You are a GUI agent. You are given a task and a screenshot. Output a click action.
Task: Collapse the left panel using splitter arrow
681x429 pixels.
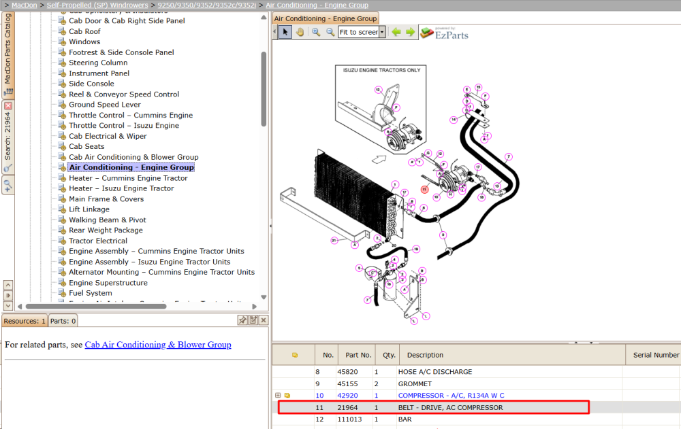270,226
